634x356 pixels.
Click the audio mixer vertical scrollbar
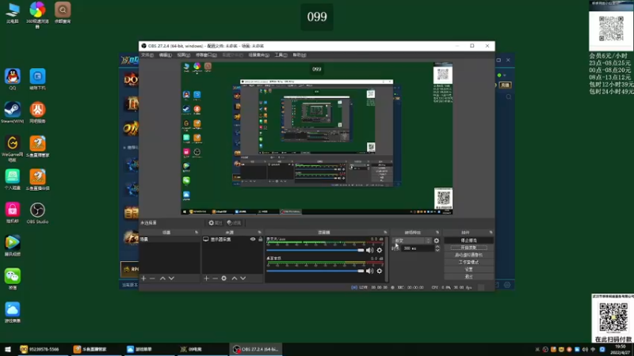(x=387, y=259)
